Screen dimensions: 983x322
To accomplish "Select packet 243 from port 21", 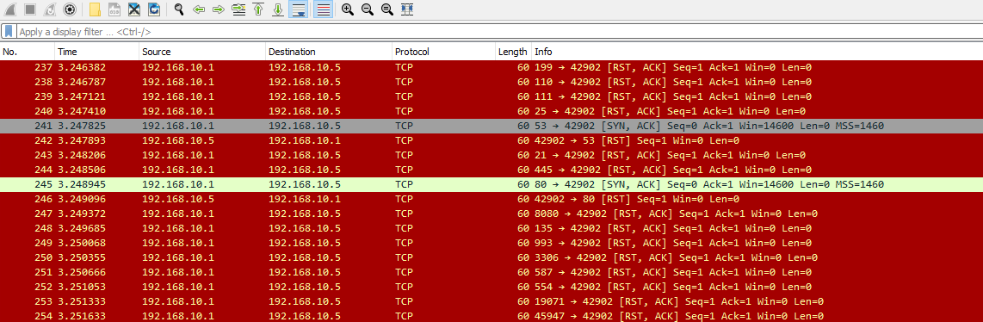I will tap(491, 155).
